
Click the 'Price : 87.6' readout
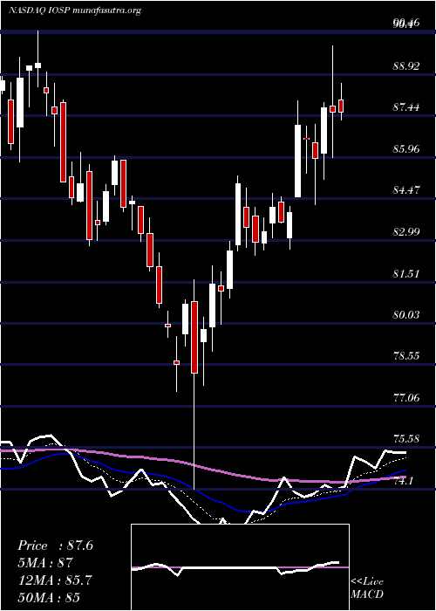(x=55, y=546)
